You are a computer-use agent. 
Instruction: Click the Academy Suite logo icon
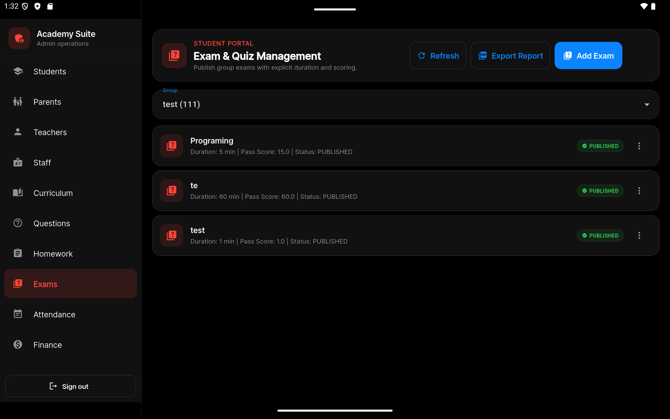point(19,38)
